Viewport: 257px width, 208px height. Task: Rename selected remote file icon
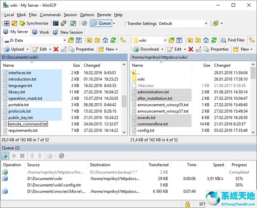click(198, 49)
